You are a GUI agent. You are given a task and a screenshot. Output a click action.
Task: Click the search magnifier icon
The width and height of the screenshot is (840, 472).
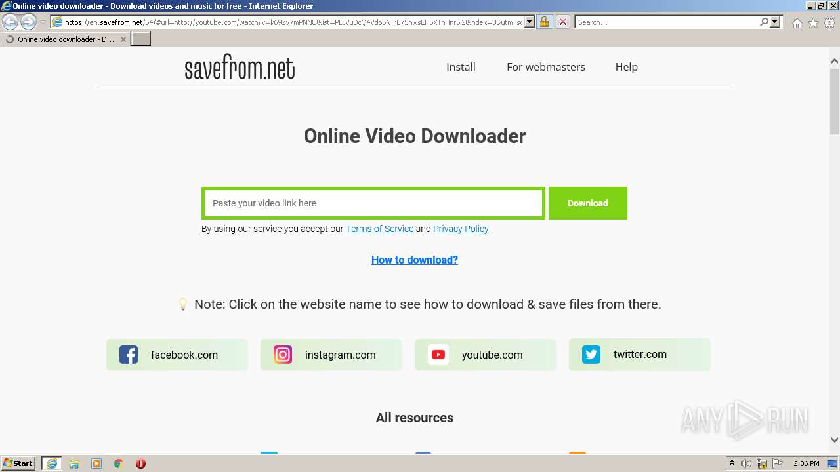click(764, 22)
